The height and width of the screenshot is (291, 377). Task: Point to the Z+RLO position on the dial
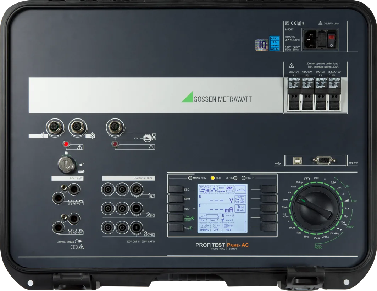[x=326, y=237]
